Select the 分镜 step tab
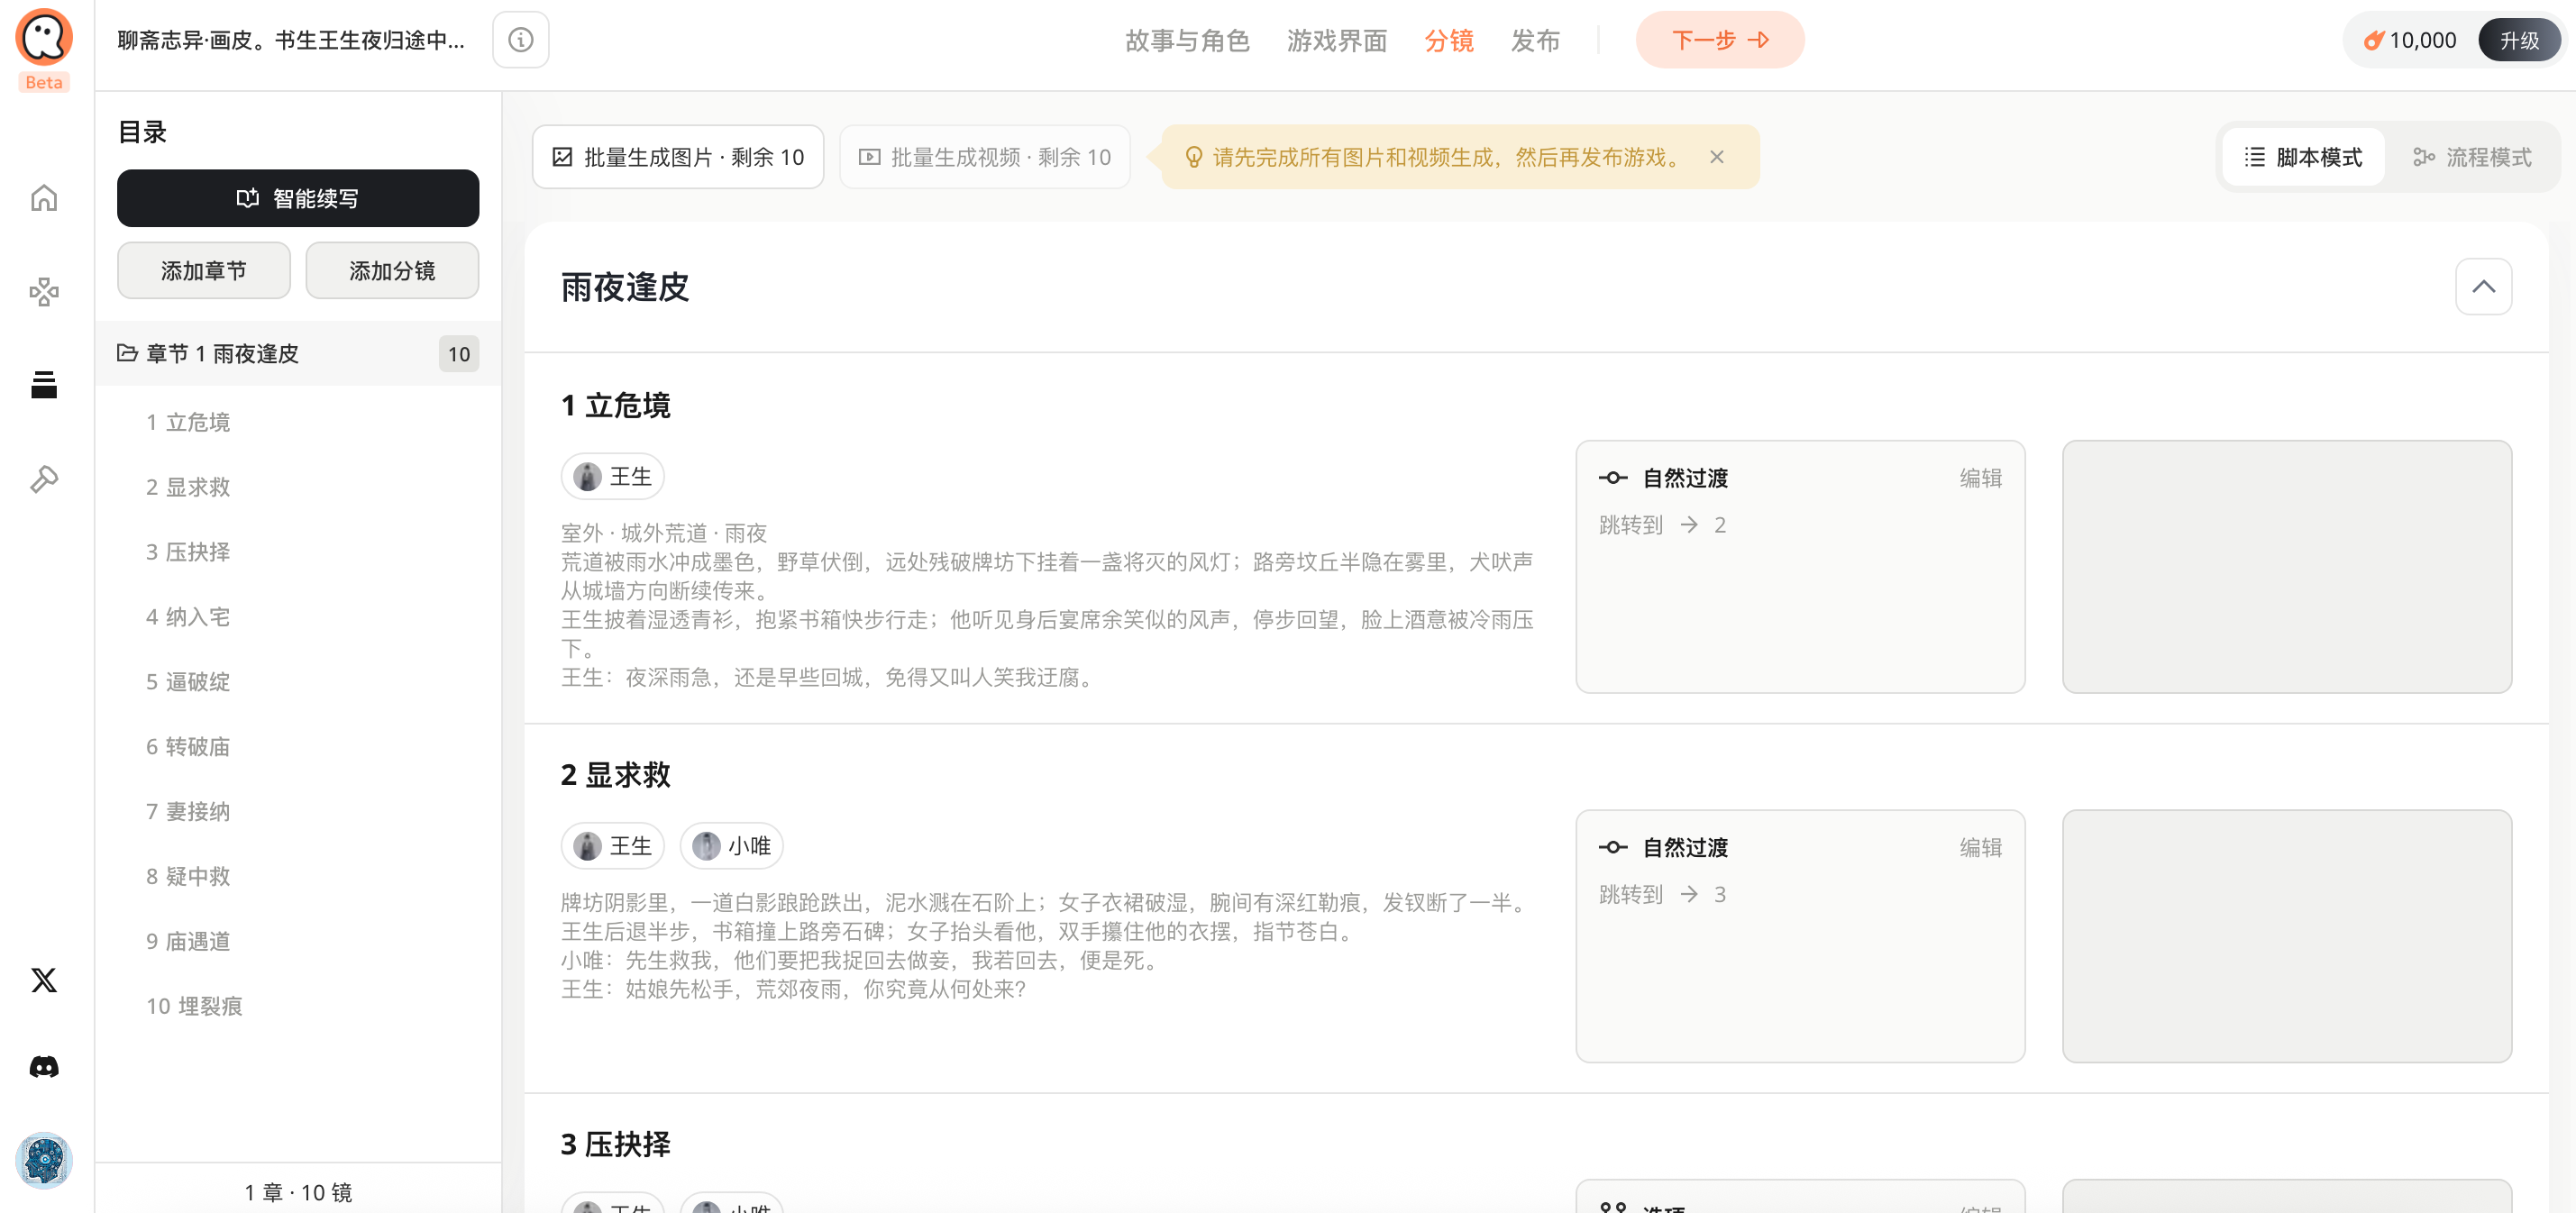2576x1213 pixels. tap(1449, 40)
